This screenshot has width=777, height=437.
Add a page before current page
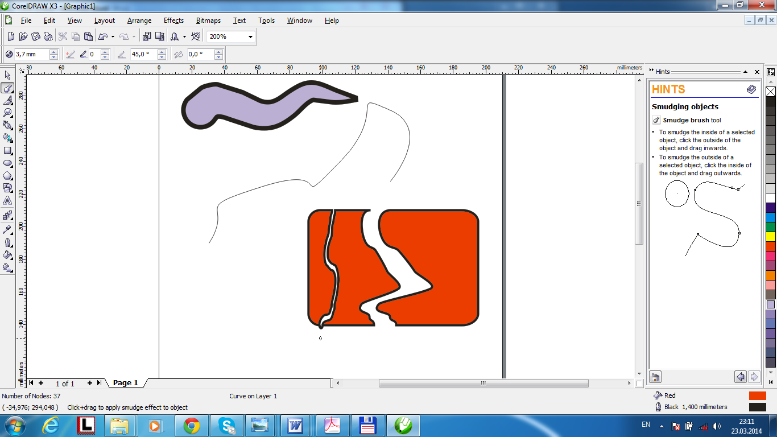(x=40, y=383)
